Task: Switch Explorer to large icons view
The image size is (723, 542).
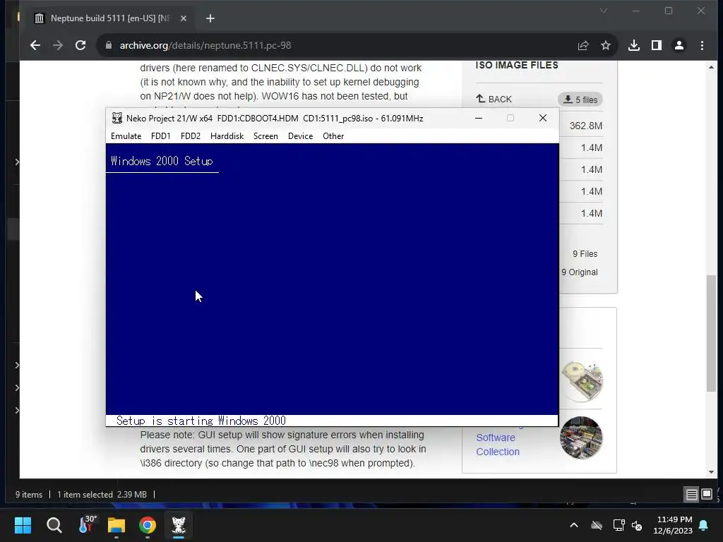Action: click(706, 495)
